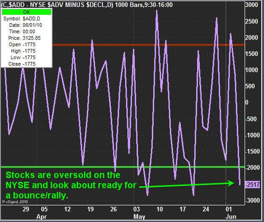Click the green horizontal line at -2000
Image resolution: width=264 pixels, height=222 pixels.
point(123,167)
